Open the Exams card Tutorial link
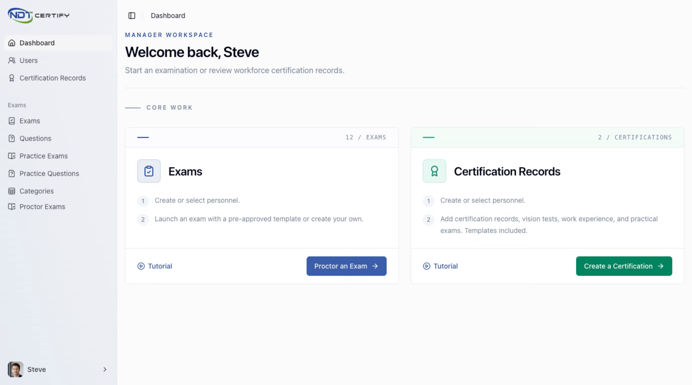 [155, 266]
